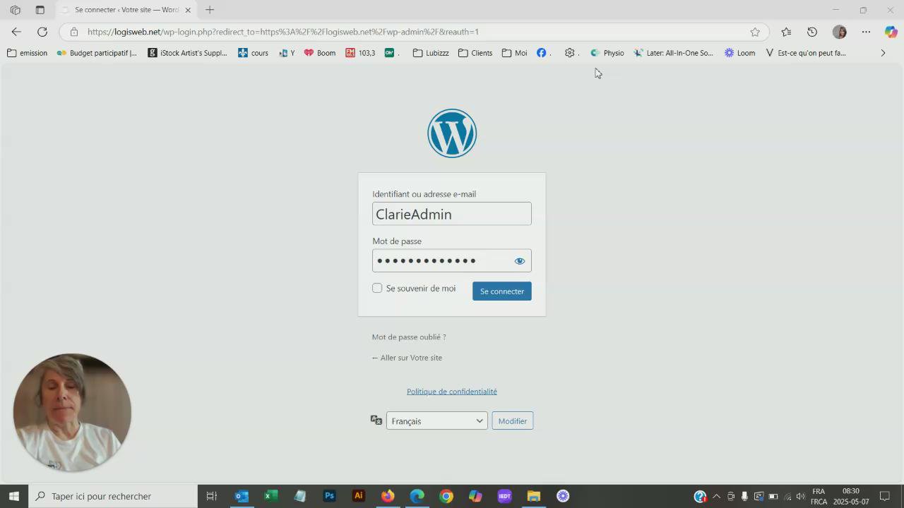Open Outlook from the taskbar
The height and width of the screenshot is (508, 904).
(241, 496)
